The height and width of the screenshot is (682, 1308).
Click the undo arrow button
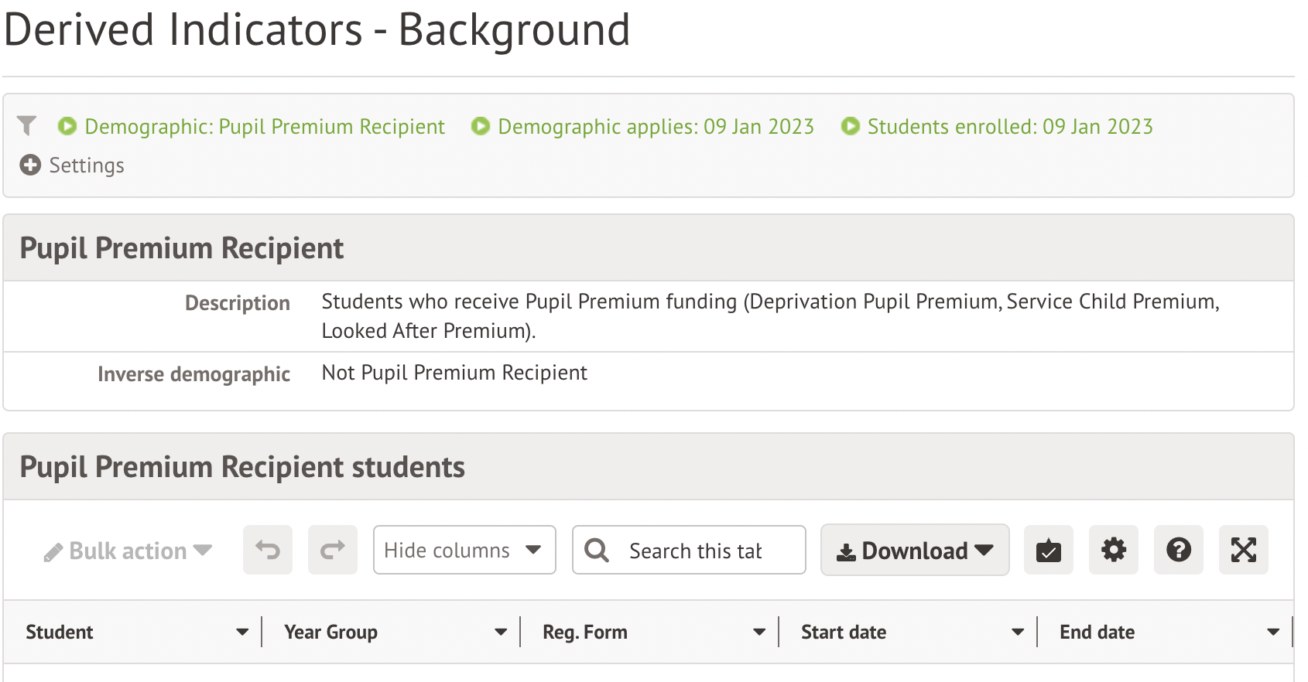[x=268, y=550]
